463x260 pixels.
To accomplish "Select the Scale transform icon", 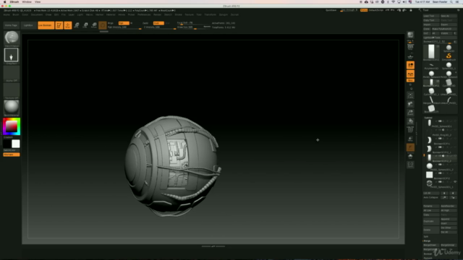I will [85, 25].
